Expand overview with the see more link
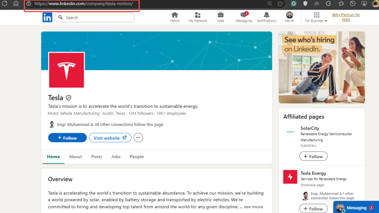 (x=253, y=207)
